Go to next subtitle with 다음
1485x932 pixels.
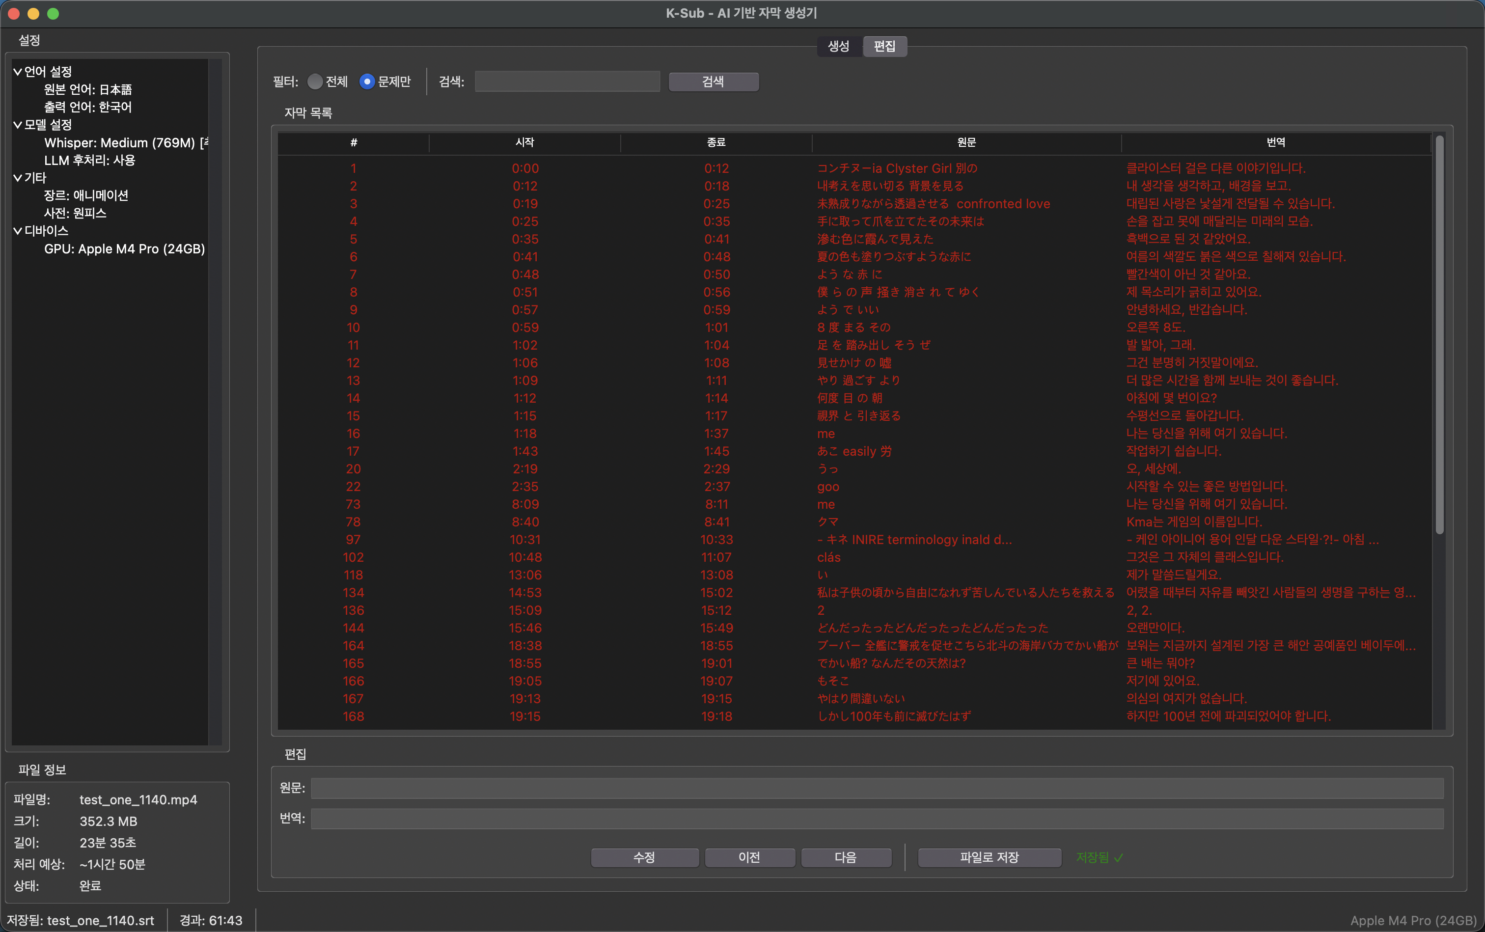845,857
